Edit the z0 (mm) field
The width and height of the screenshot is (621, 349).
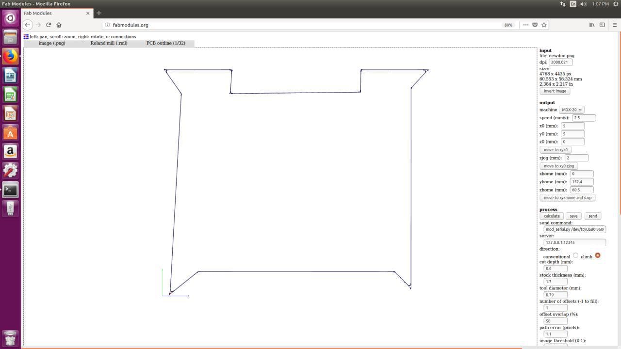tap(572, 142)
